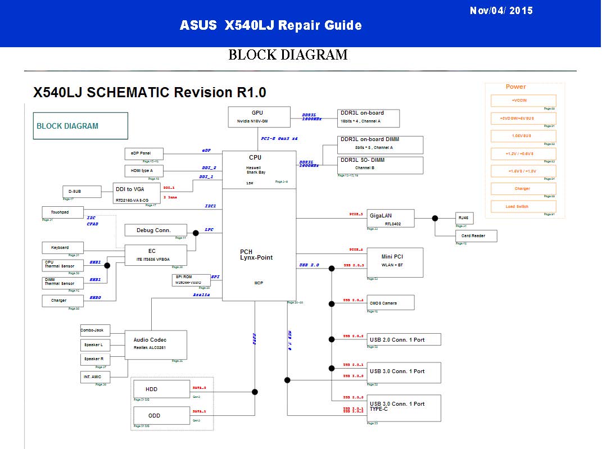Screen dimensions: 602x449
Task: Click the LPC bus label
Action: tap(209, 230)
